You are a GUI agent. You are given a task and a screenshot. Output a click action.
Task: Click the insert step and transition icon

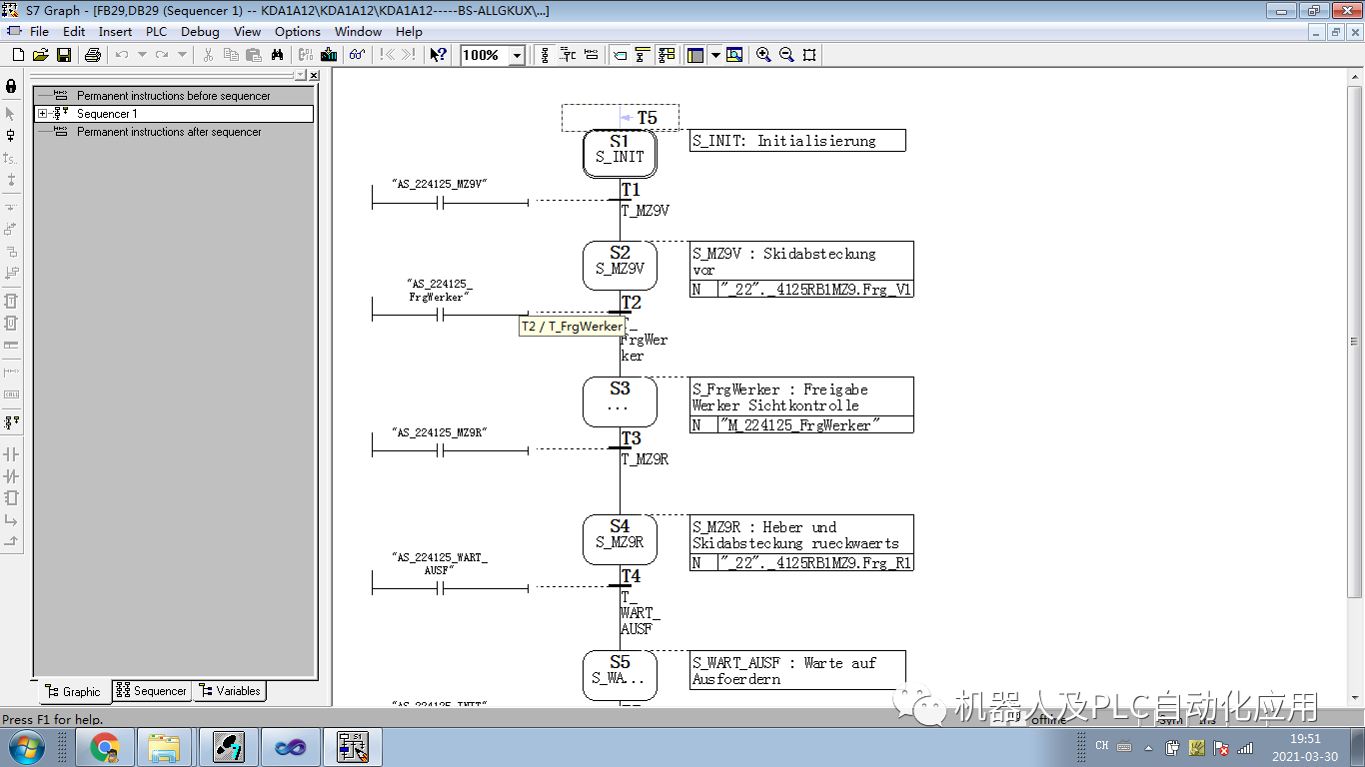11,135
